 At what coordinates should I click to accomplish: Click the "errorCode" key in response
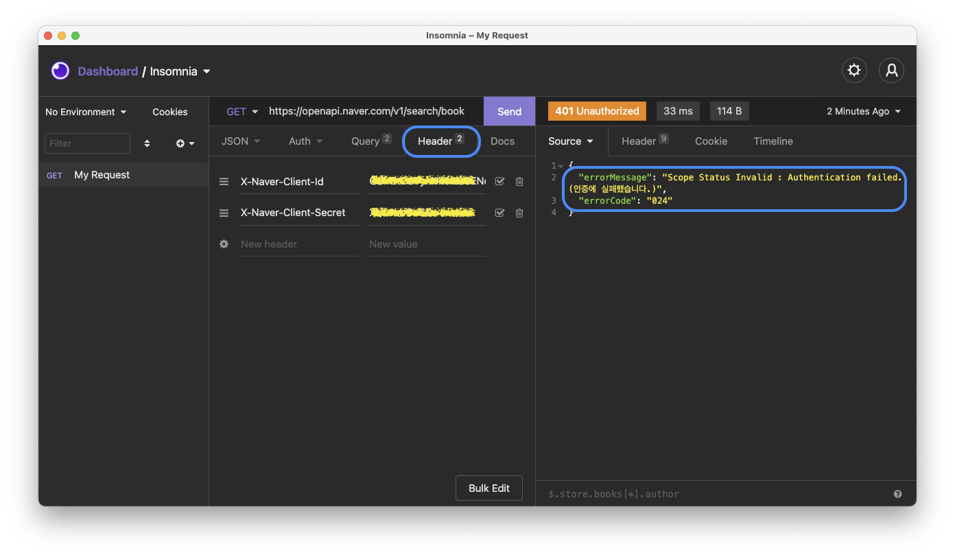click(606, 201)
